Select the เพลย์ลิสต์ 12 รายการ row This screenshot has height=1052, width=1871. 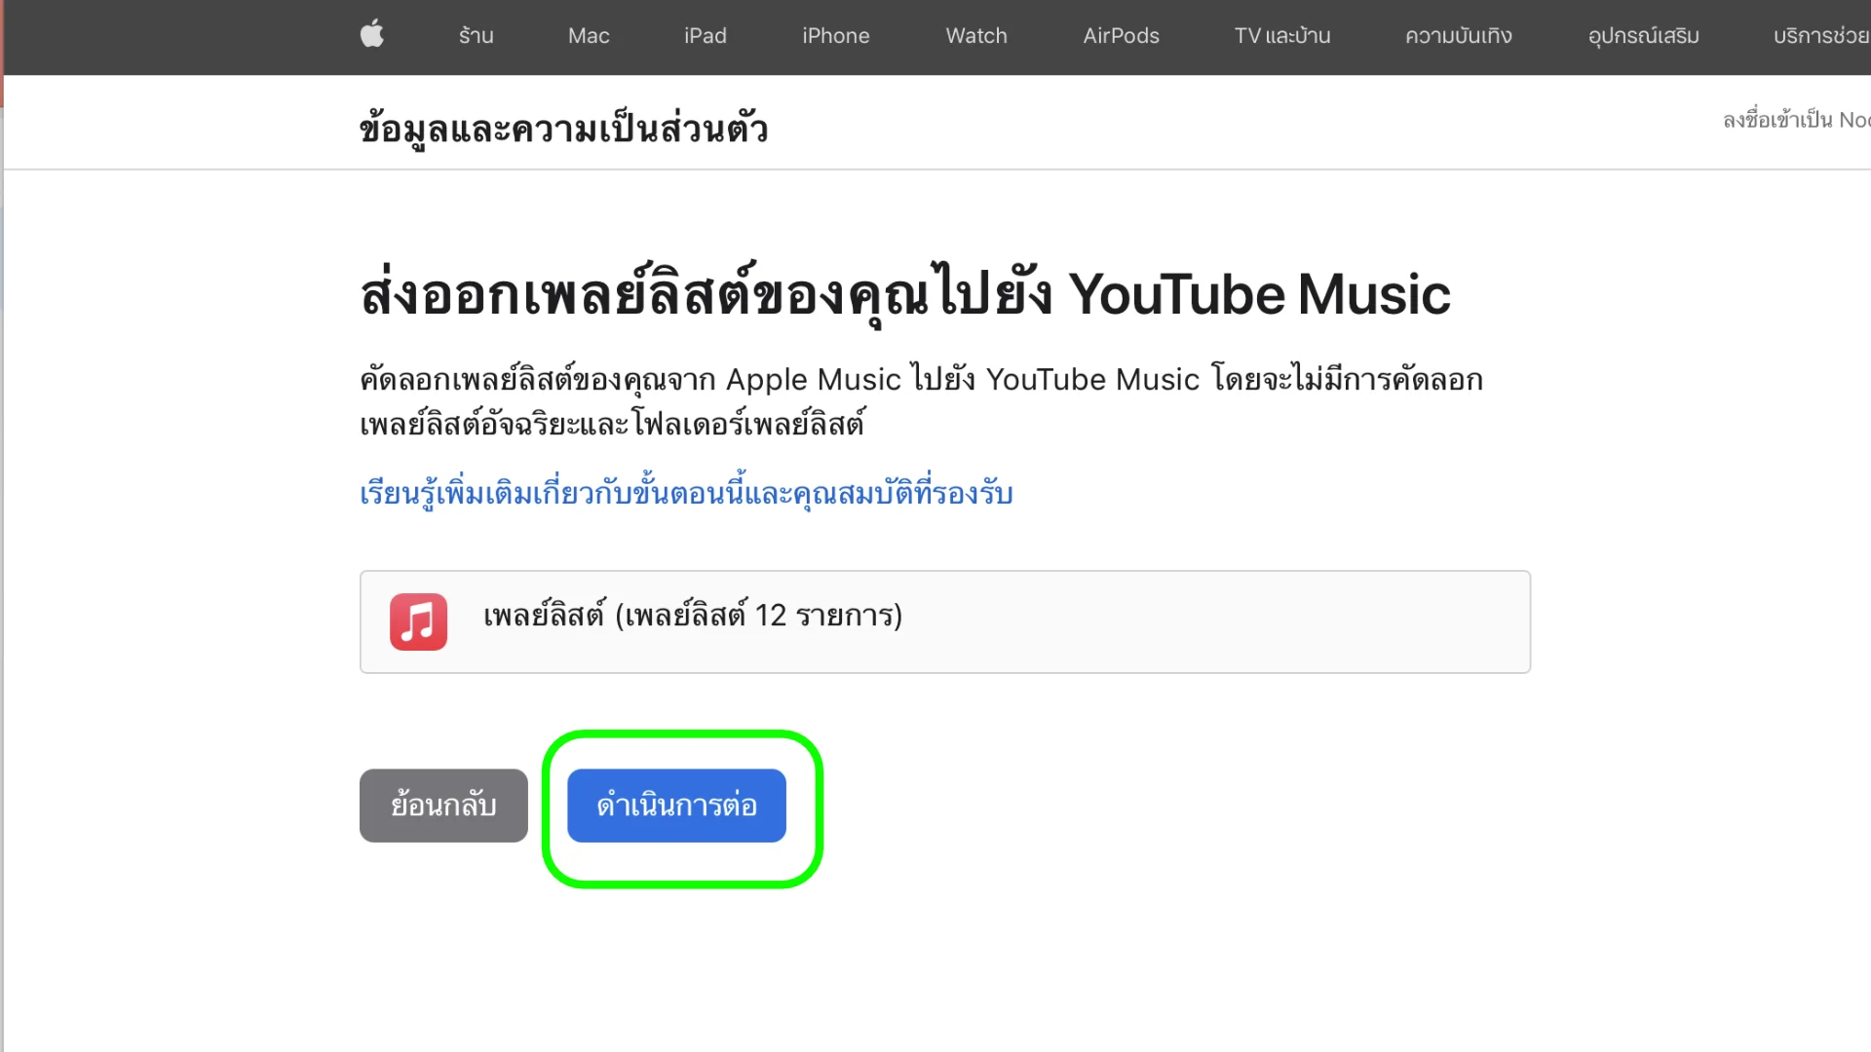coord(944,621)
